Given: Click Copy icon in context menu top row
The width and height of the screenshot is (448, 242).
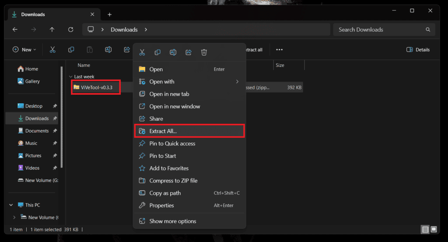Looking at the screenshot, I should (x=157, y=52).
